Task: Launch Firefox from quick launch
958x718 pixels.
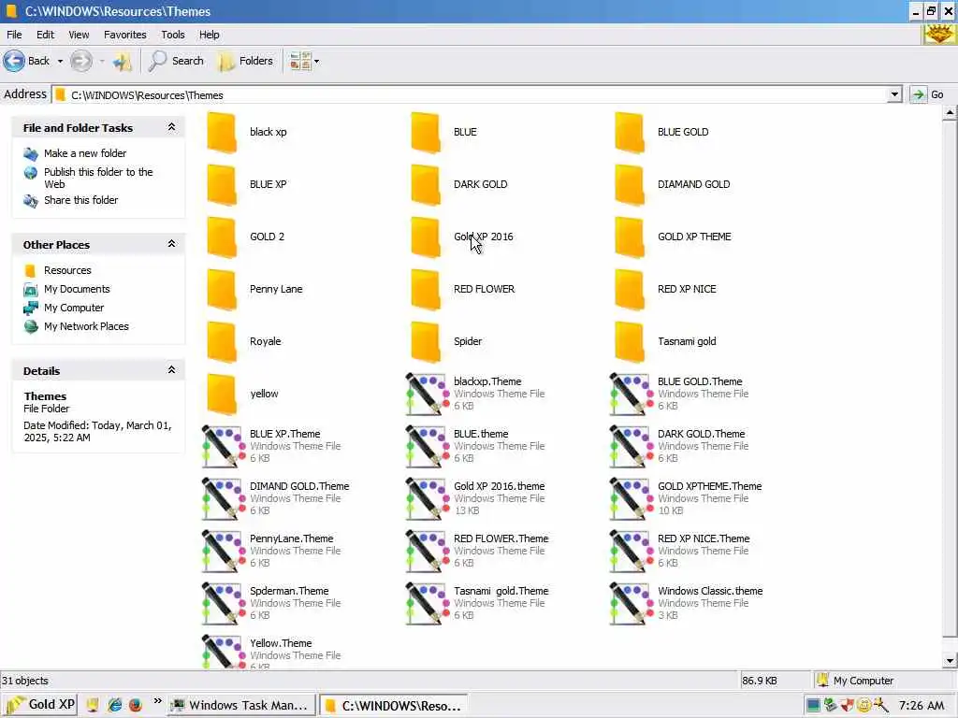Action: click(x=135, y=705)
